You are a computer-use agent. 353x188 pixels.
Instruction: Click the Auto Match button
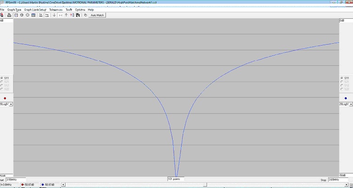click(x=97, y=15)
